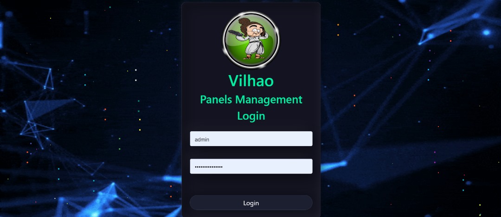The width and height of the screenshot is (501, 217).
Task: Click the green Login heading text
Action: click(251, 116)
